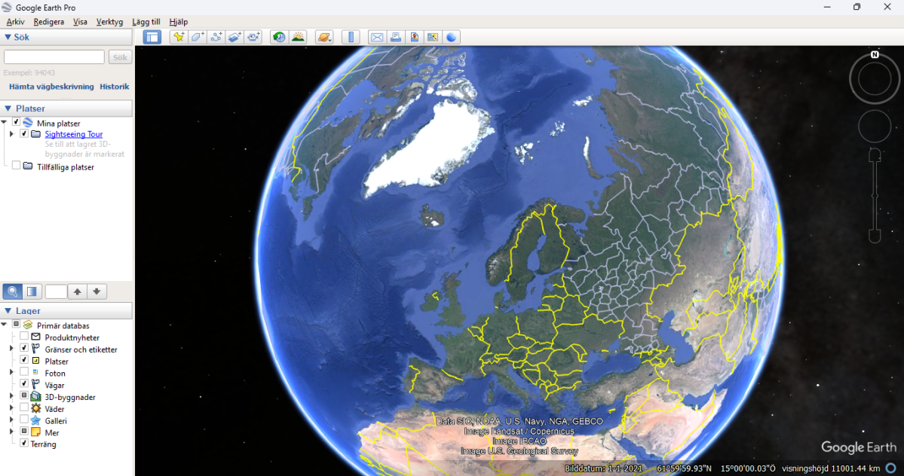This screenshot has width=904, height=476.
Task: Click the Historik link in the search panel
Action: [x=114, y=86]
